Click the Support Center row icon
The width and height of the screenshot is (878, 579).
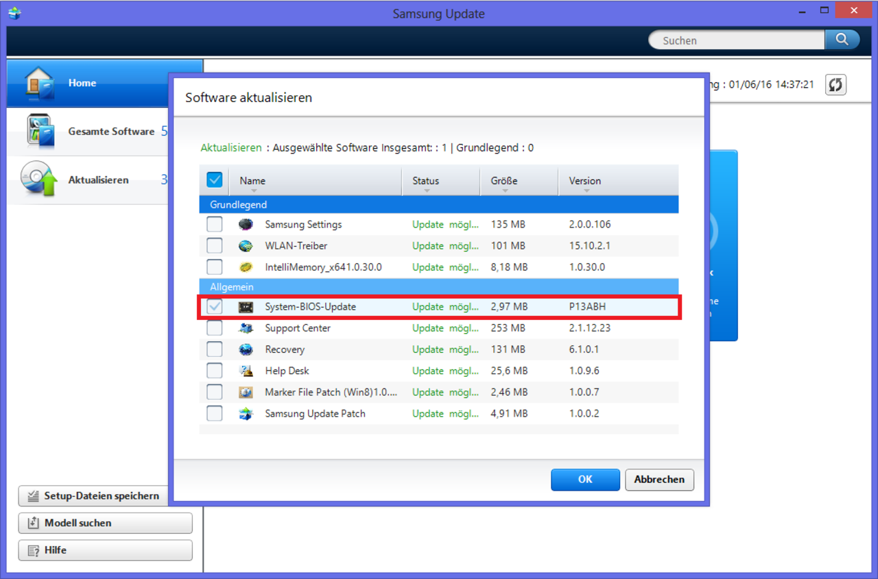(x=246, y=328)
